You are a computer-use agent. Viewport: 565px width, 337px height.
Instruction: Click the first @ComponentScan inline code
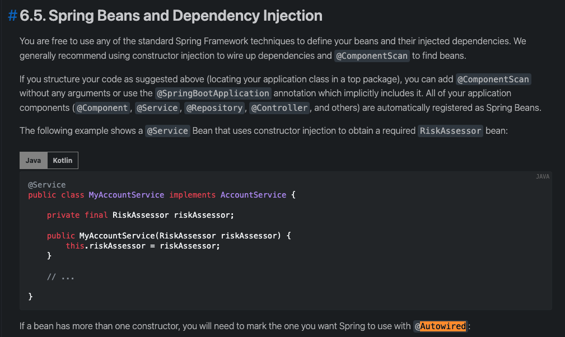tap(372, 56)
